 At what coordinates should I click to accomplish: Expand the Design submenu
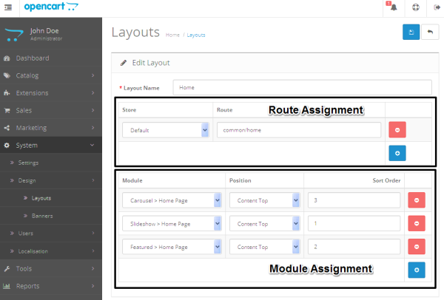pos(51,180)
